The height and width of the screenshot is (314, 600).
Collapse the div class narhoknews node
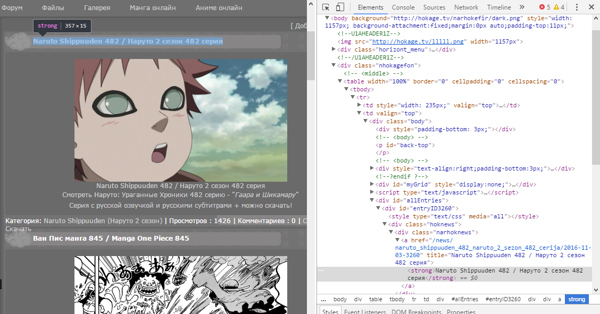pyautogui.click(x=391, y=232)
